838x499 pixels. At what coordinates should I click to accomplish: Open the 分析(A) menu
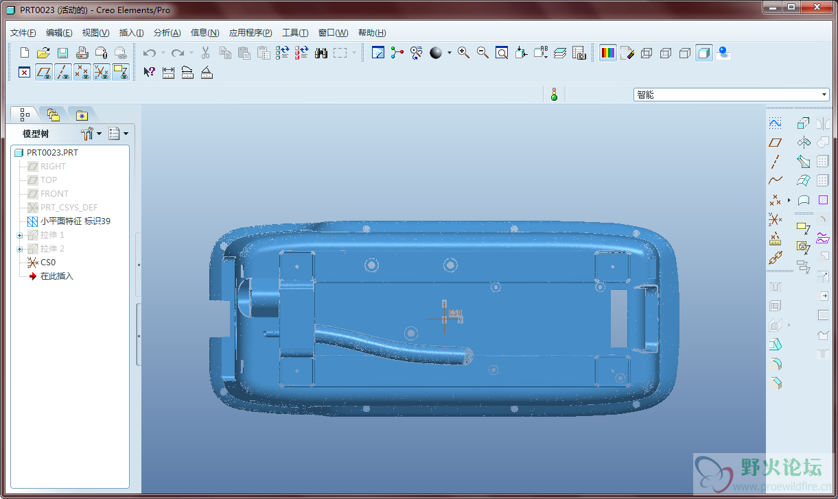pyautogui.click(x=167, y=33)
